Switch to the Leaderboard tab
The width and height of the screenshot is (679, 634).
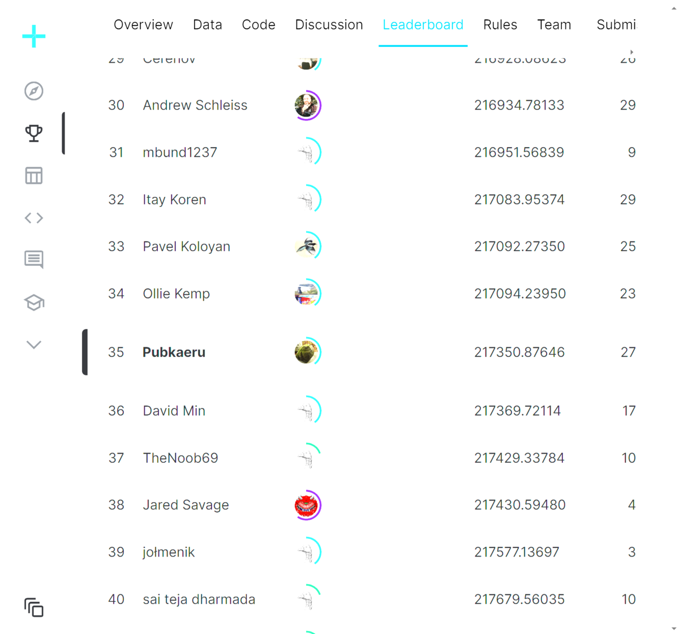(x=423, y=24)
